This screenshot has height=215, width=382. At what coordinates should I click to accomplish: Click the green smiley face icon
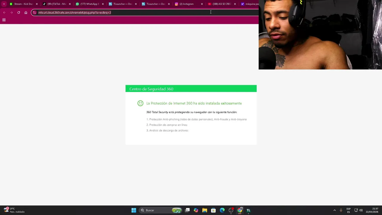[140, 103]
